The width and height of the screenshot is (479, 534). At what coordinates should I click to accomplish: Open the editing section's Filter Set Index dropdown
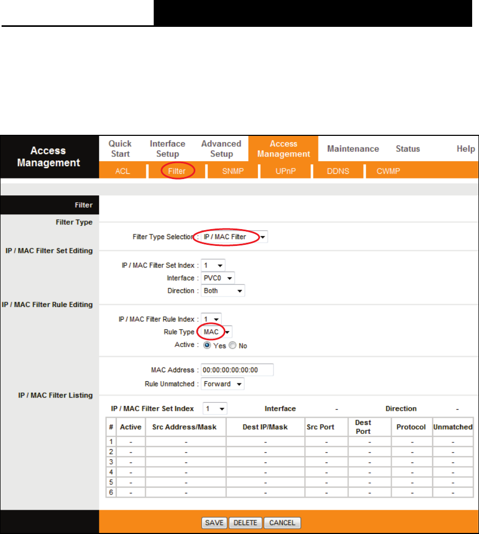pos(213,265)
